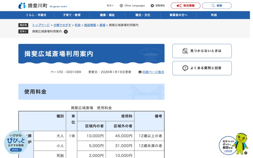The image size is (253, 158).
Task: Close the AI chatbot widget
Action: pos(246,153)
